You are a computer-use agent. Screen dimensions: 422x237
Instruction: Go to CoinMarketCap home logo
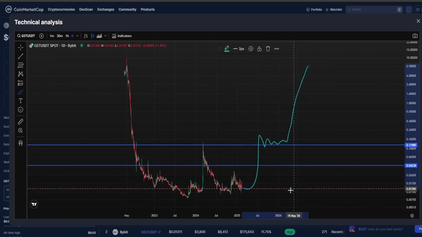(24, 9)
